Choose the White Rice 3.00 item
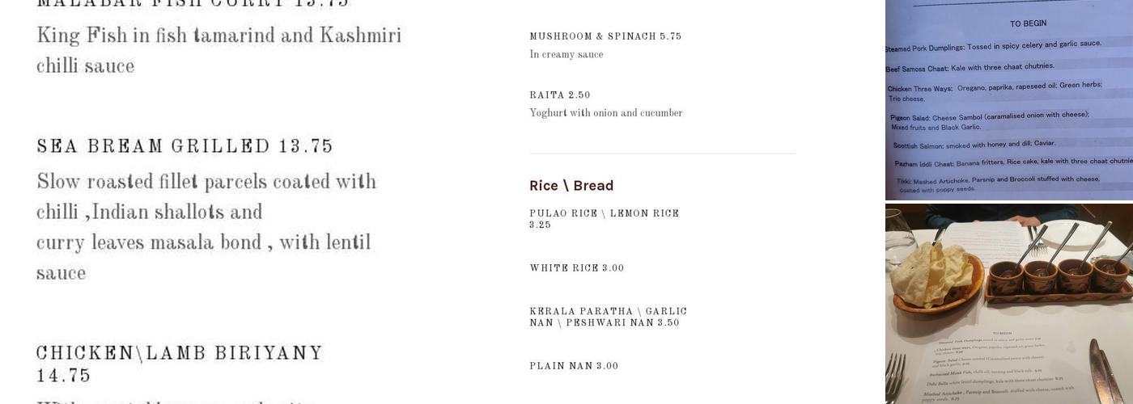 (x=577, y=268)
